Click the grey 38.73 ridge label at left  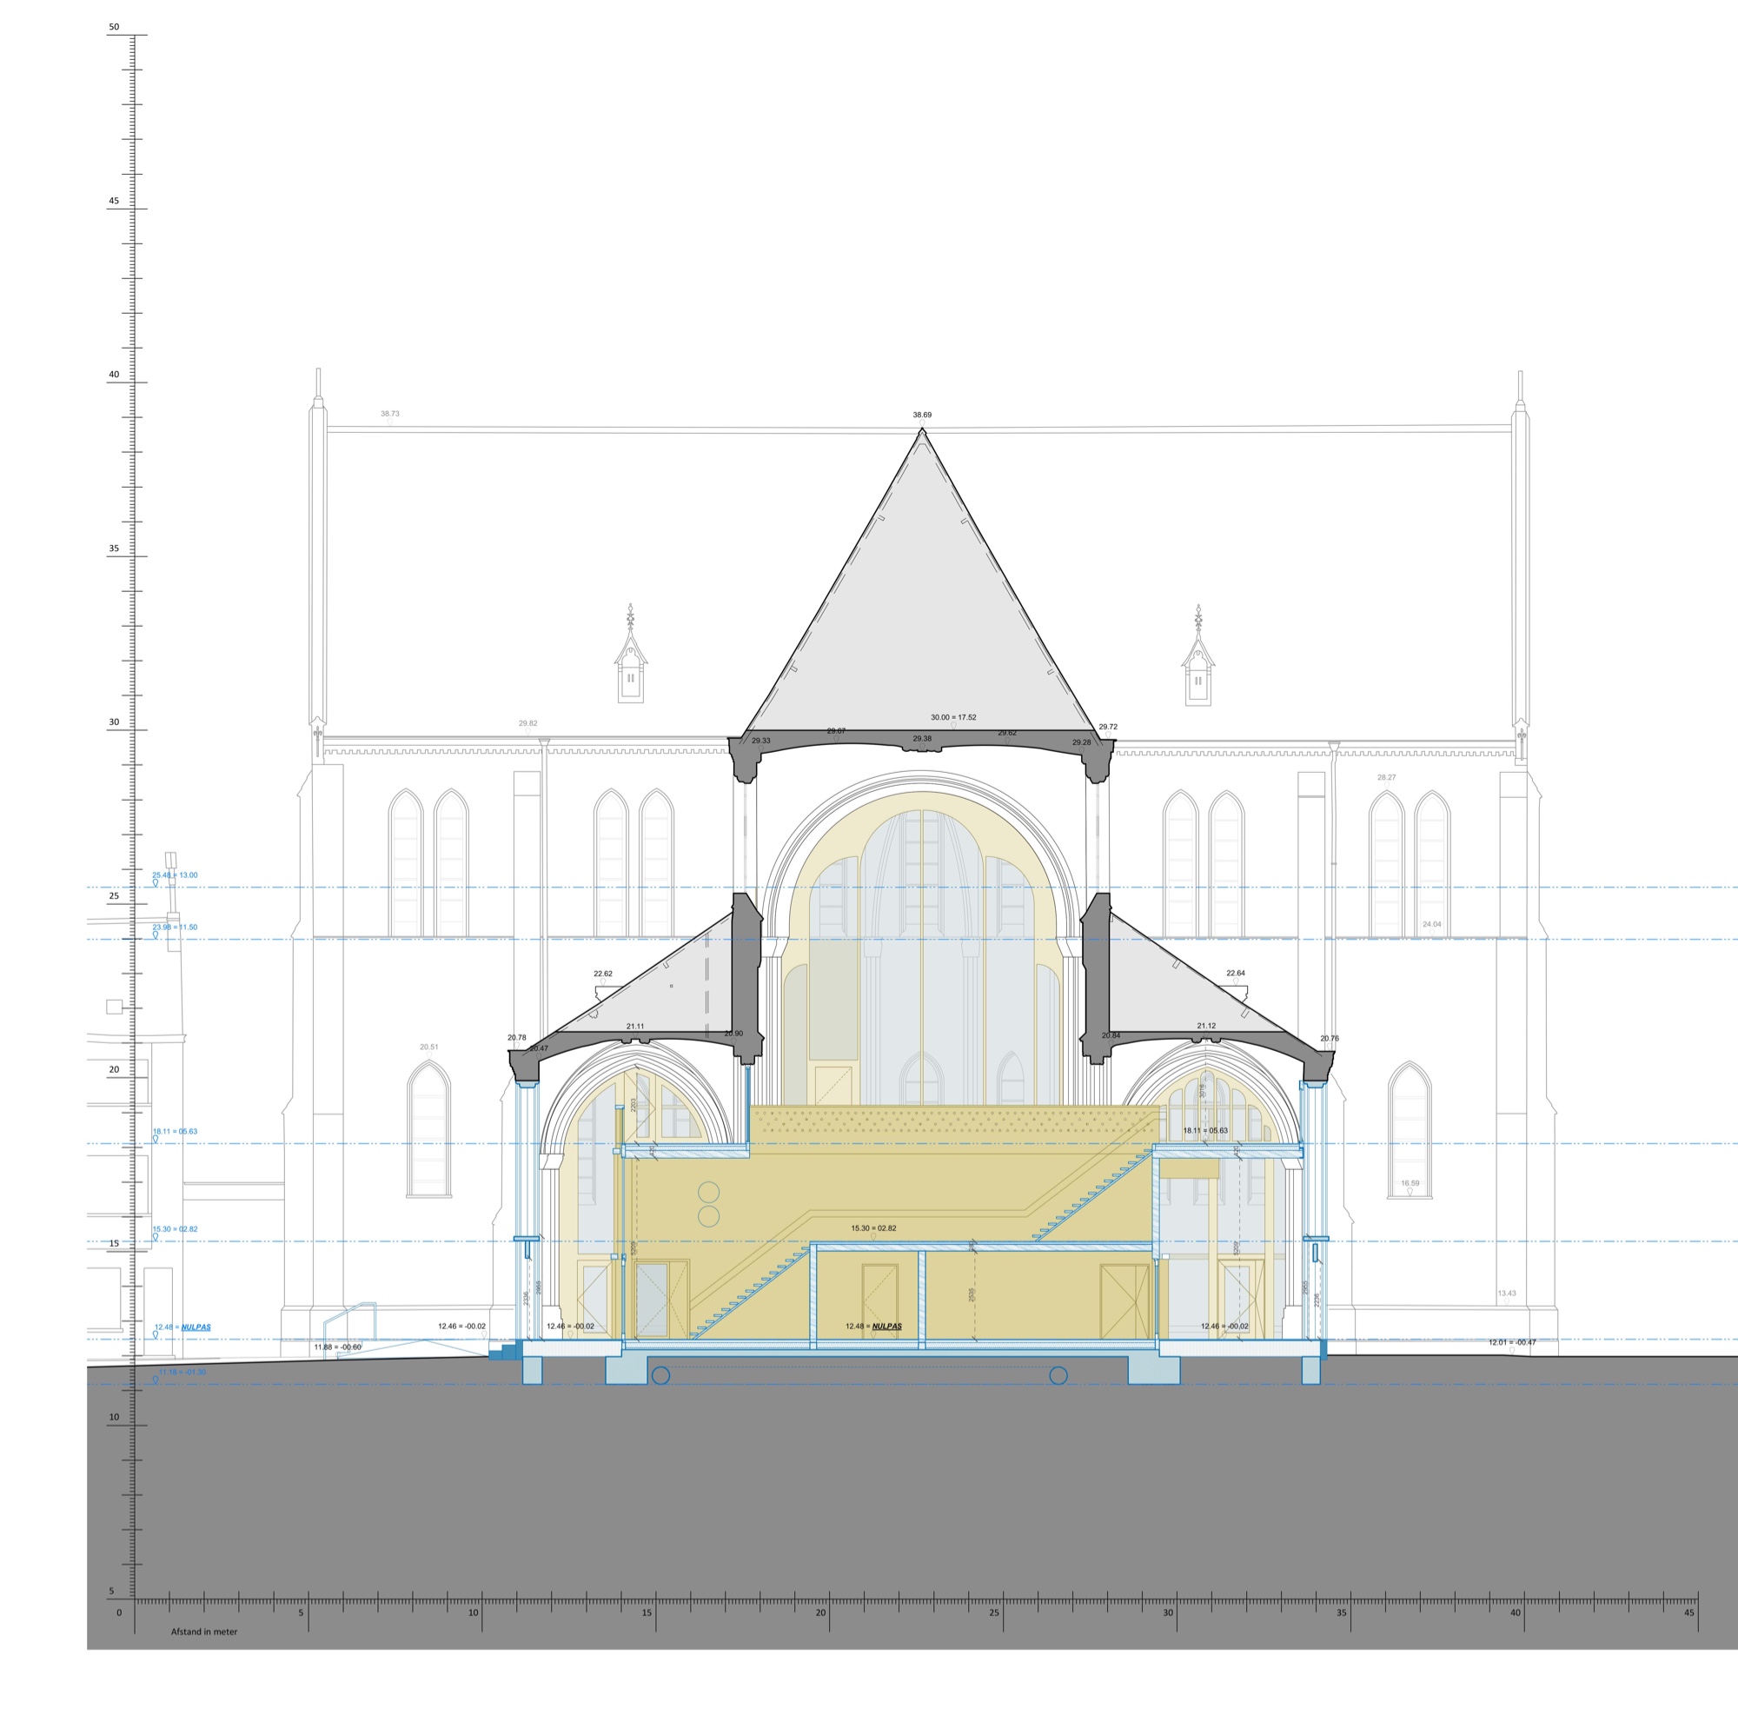tap(389, 414)
